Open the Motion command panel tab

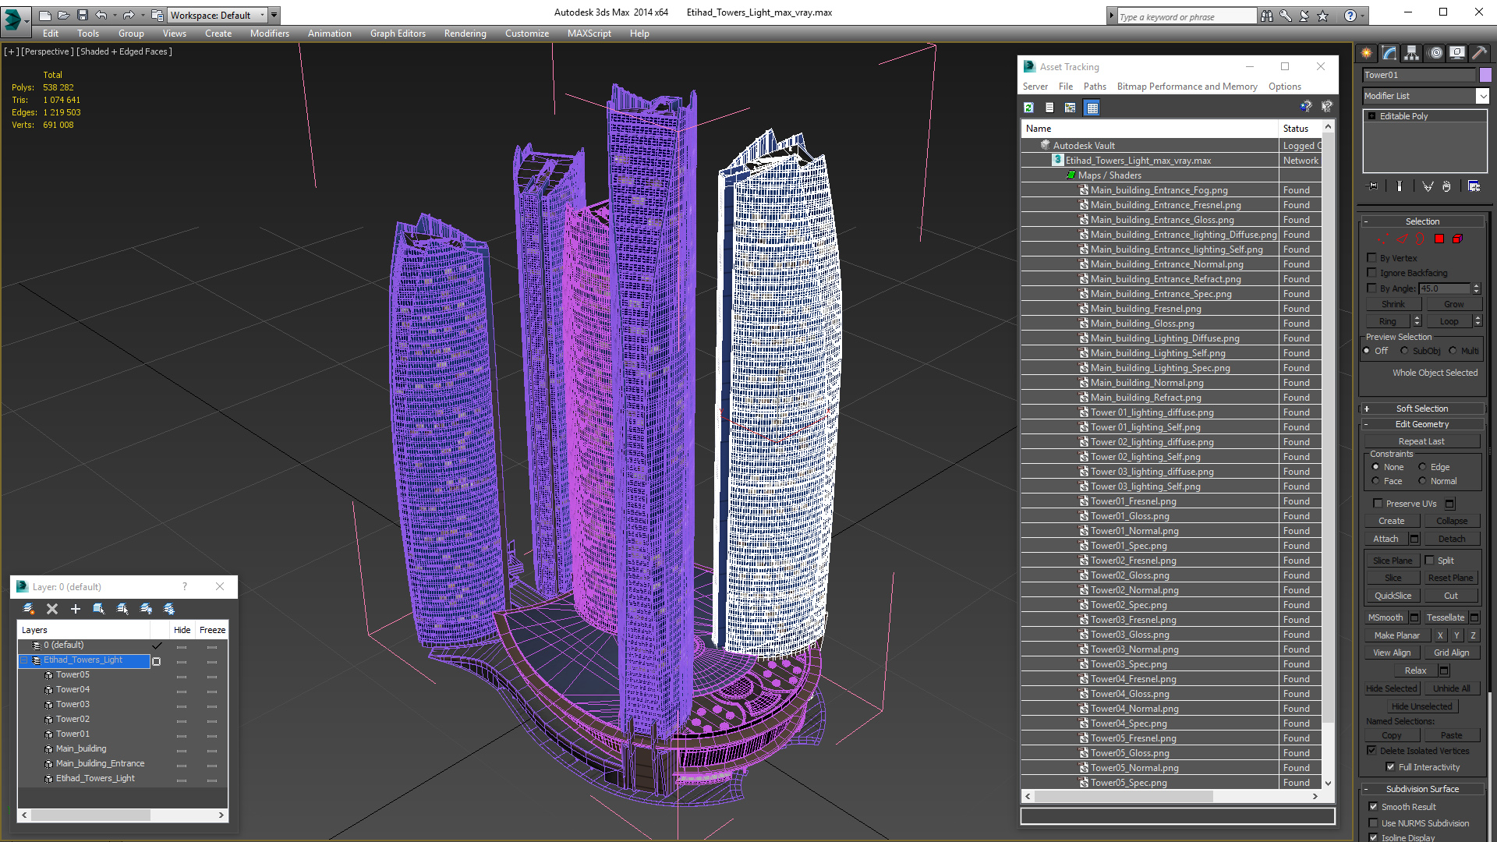tap(1435, 53)
